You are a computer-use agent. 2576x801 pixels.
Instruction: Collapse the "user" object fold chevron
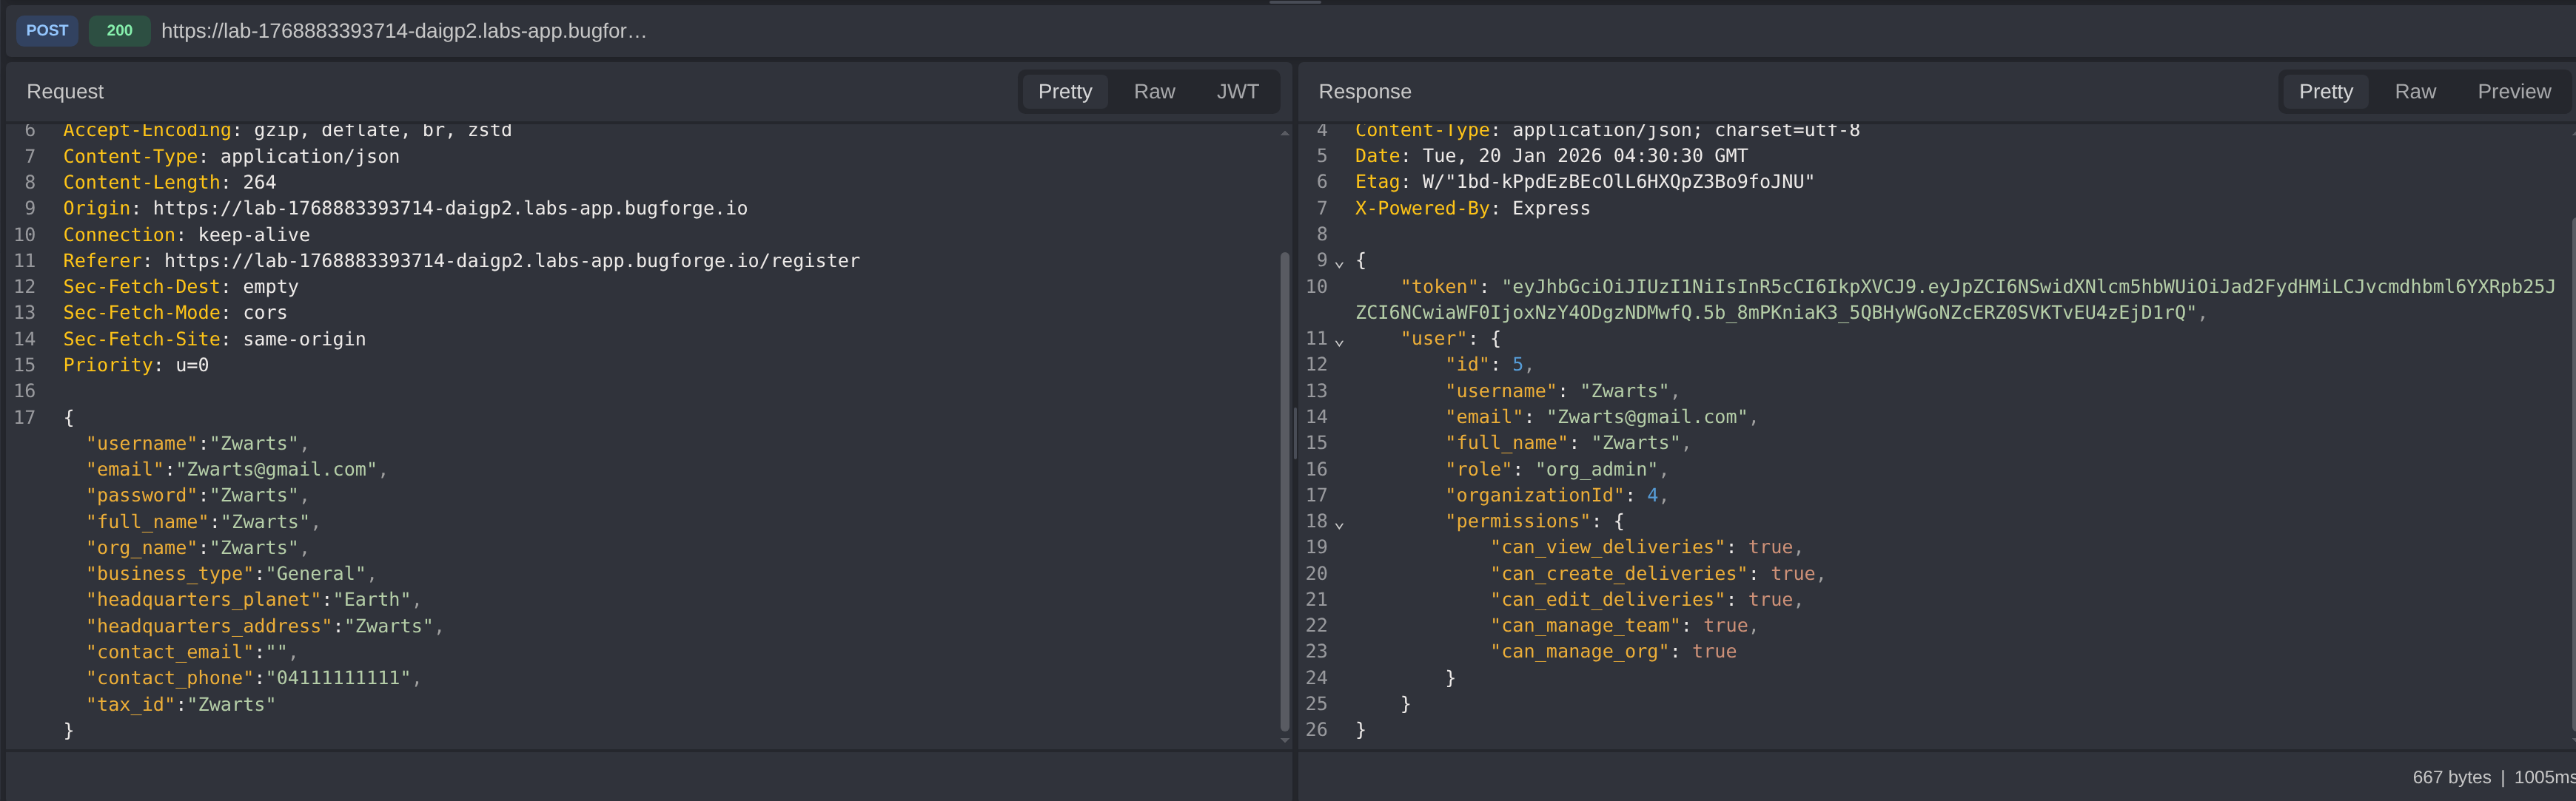click(x=1339, y=342)
